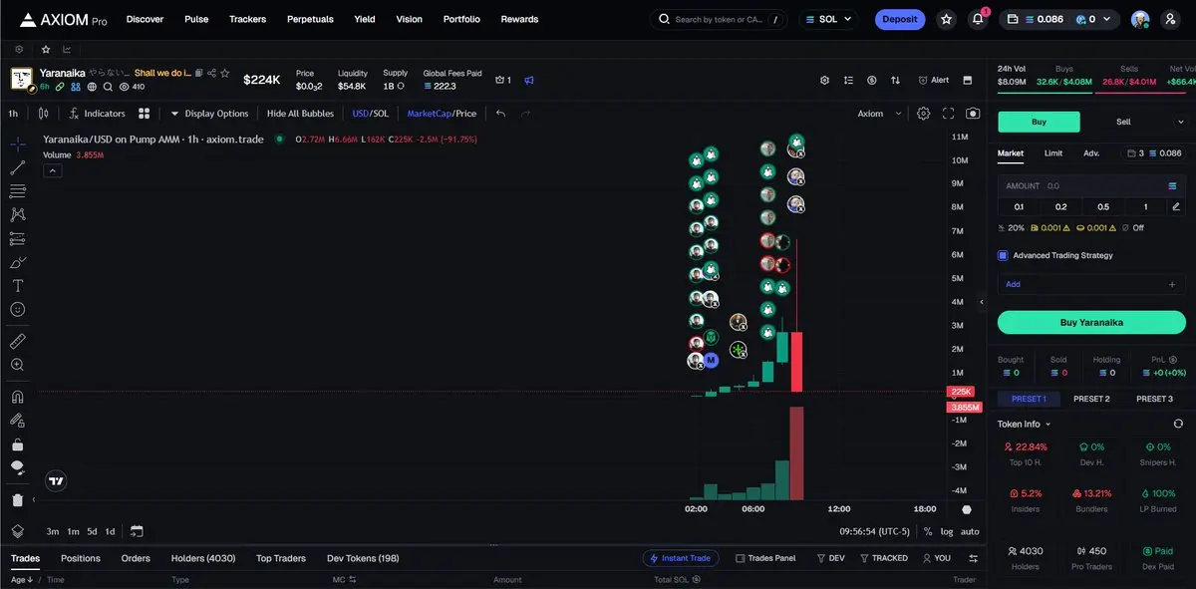The height and width of the screenshot is (589, 1196).
Task: Refresh token info icon
Action: 1178,424
